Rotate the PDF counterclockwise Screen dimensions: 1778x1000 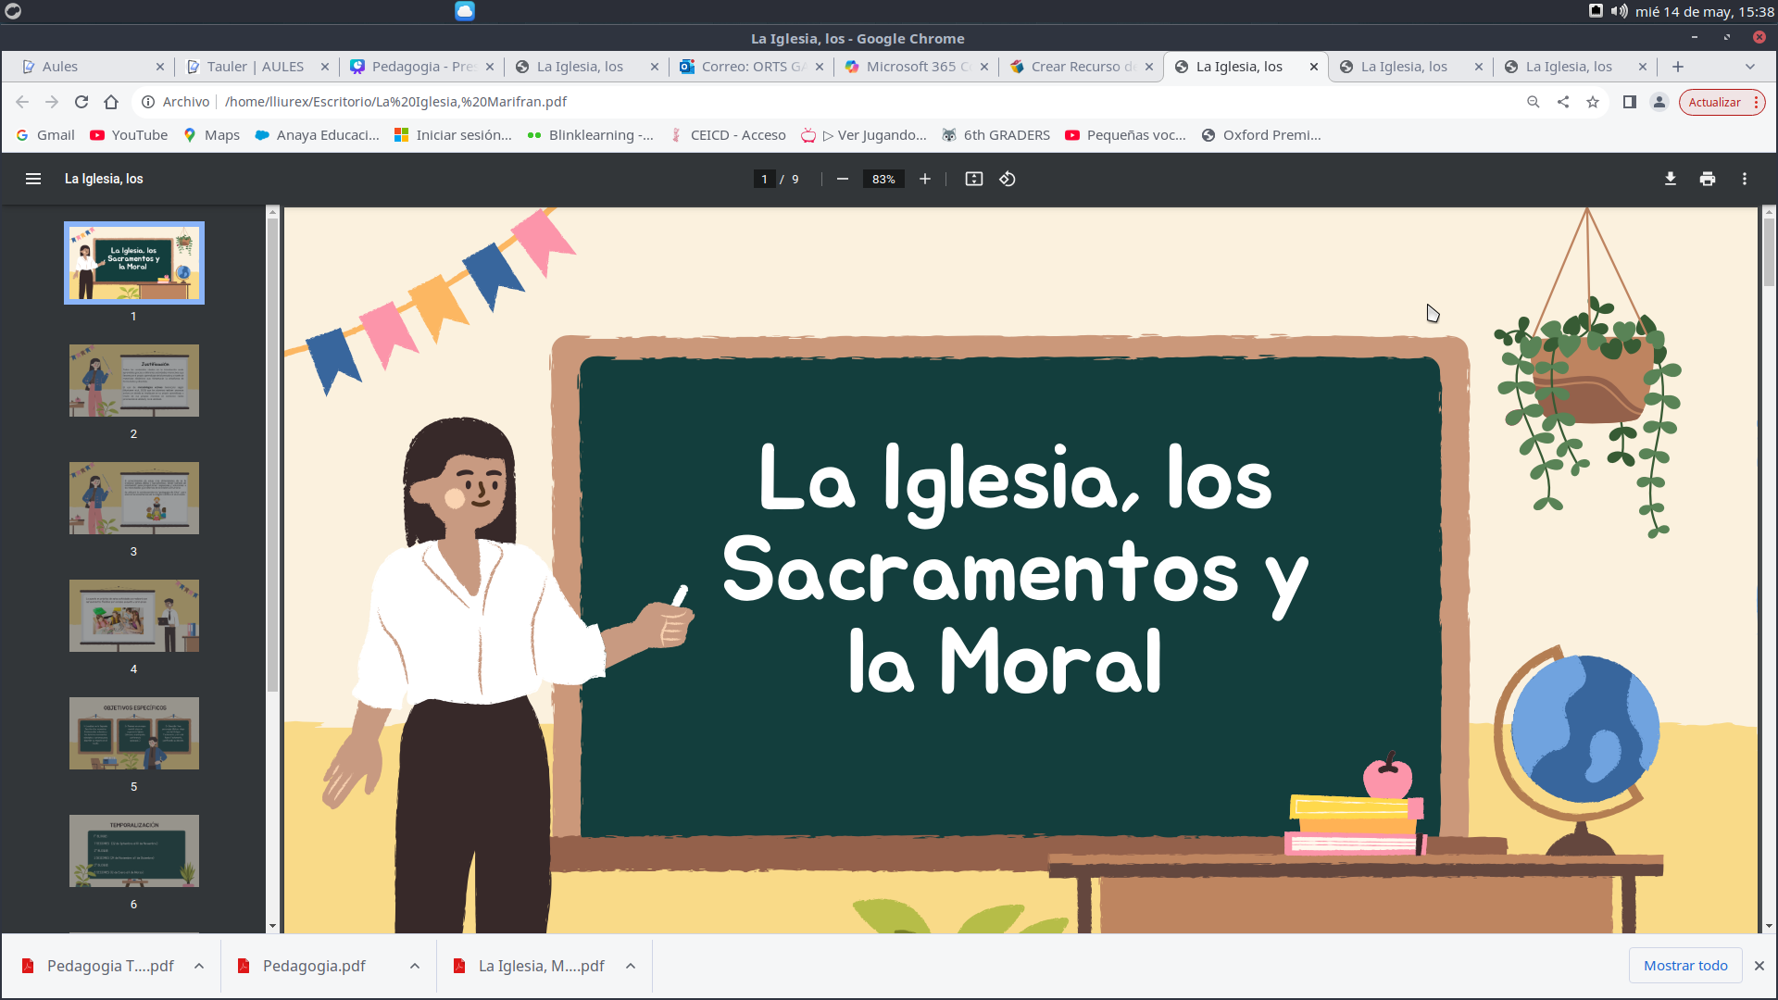tap(1008, 179)
